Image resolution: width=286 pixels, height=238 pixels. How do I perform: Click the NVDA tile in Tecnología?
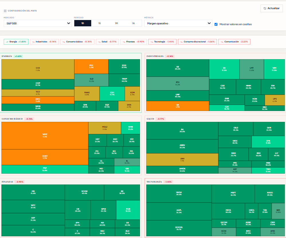(x=179, y=193)
